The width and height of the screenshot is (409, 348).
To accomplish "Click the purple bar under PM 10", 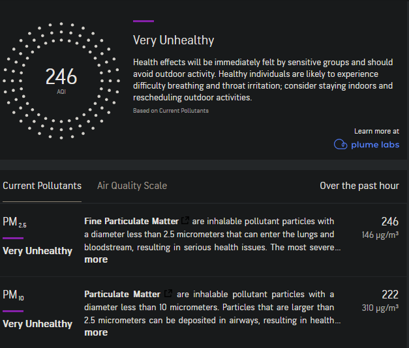I will (x=13, y=311).
